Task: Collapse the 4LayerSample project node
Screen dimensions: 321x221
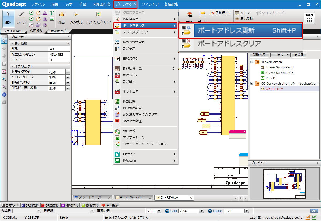Action: pos(252,62)
